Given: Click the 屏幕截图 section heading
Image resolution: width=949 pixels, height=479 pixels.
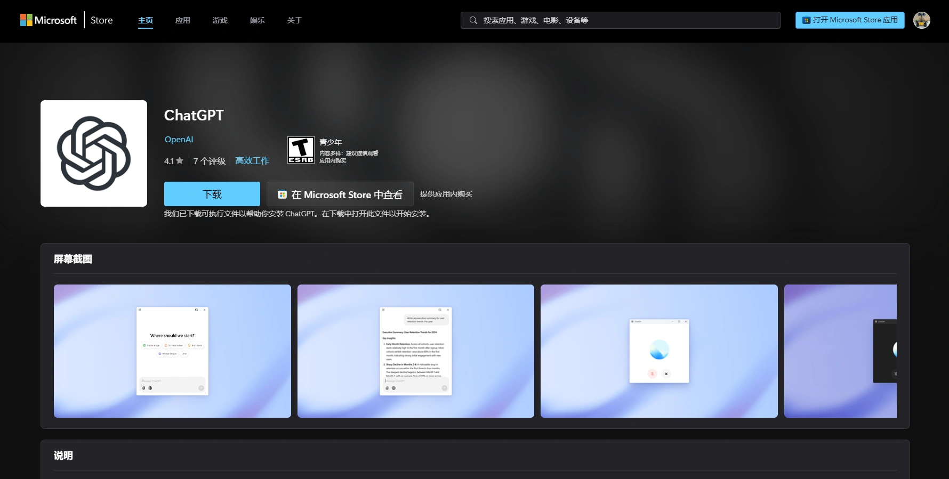Looking at the screenshot, I should tap(73, 259).
